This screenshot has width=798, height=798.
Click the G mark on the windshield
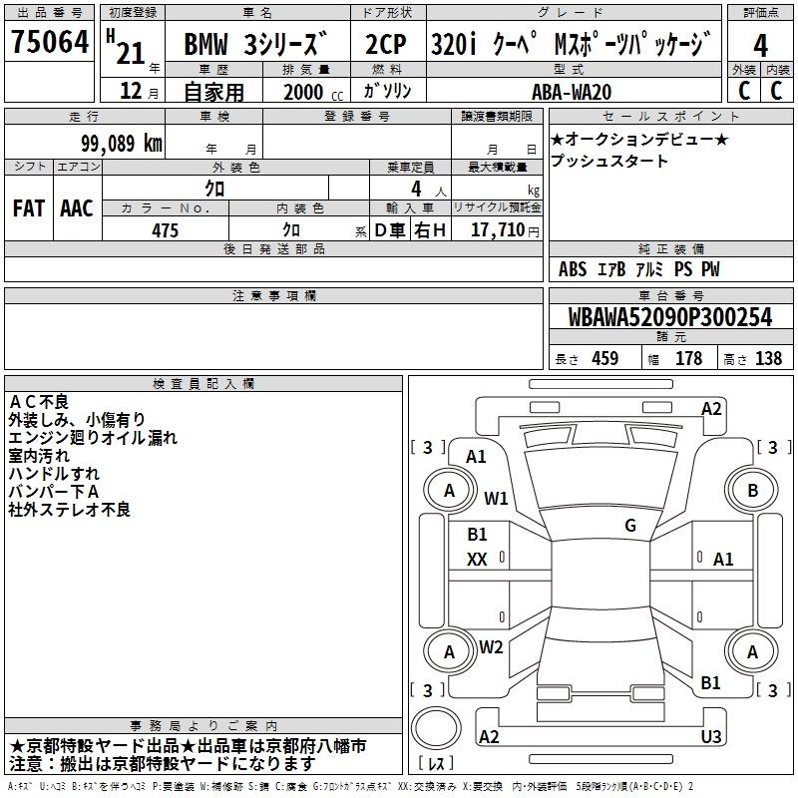[630, 526]
